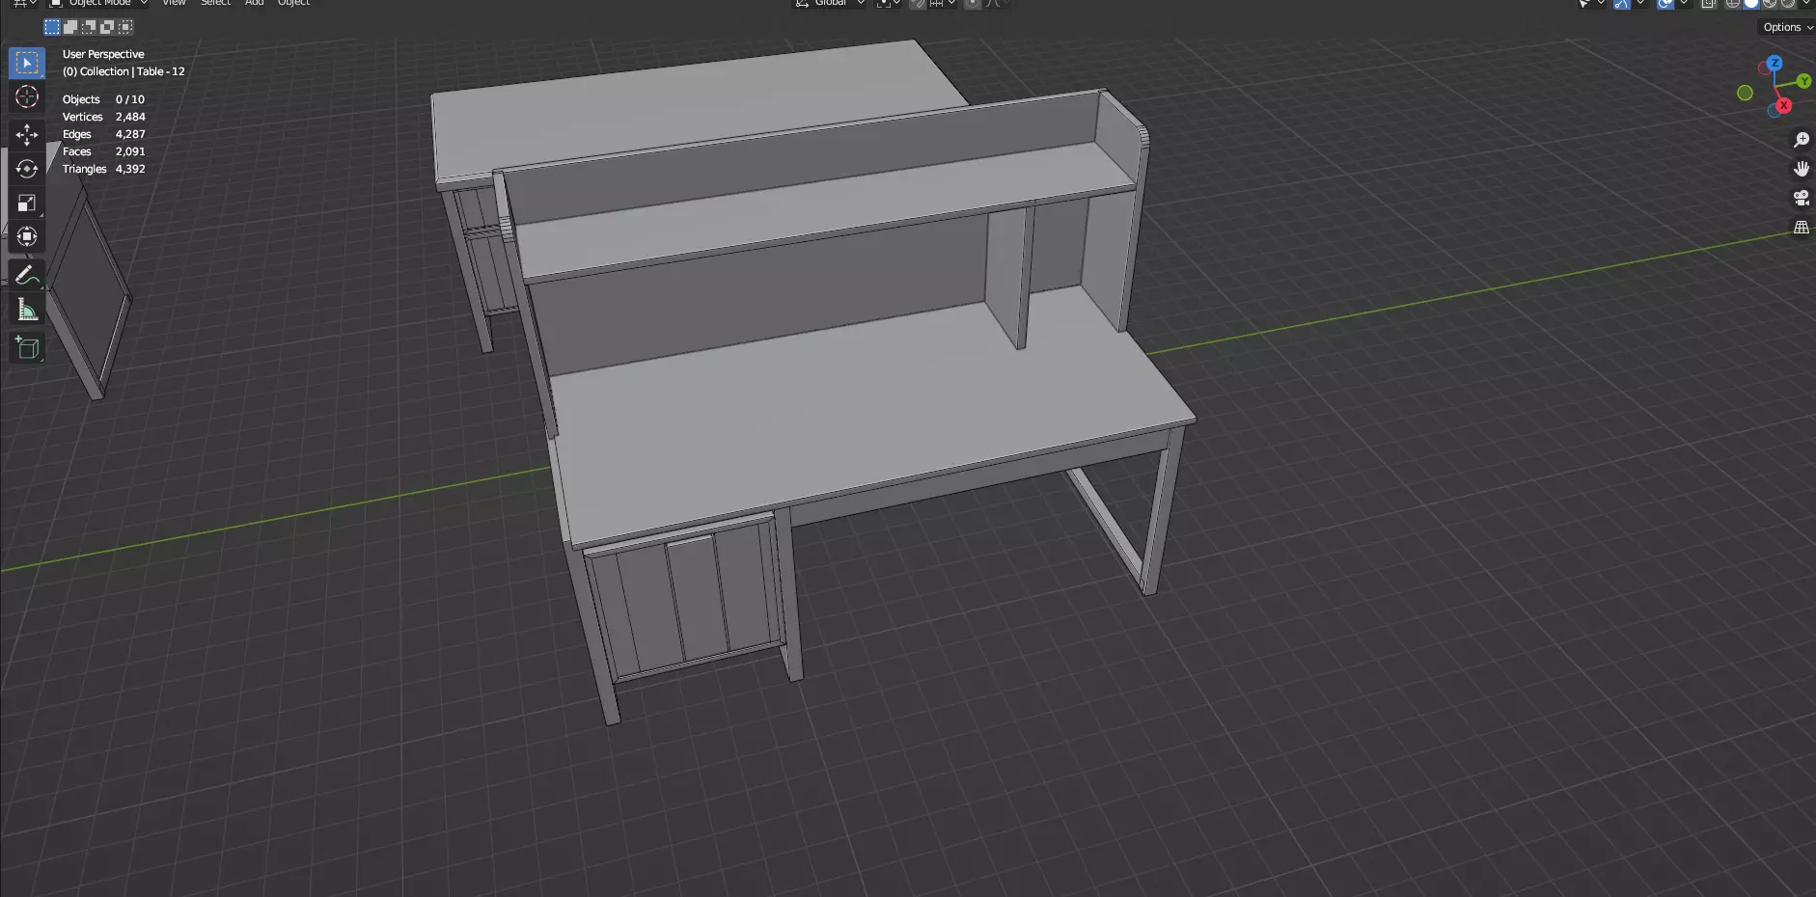Open the View menu
The image size is (1816, 897).
[x=174, y=3]
